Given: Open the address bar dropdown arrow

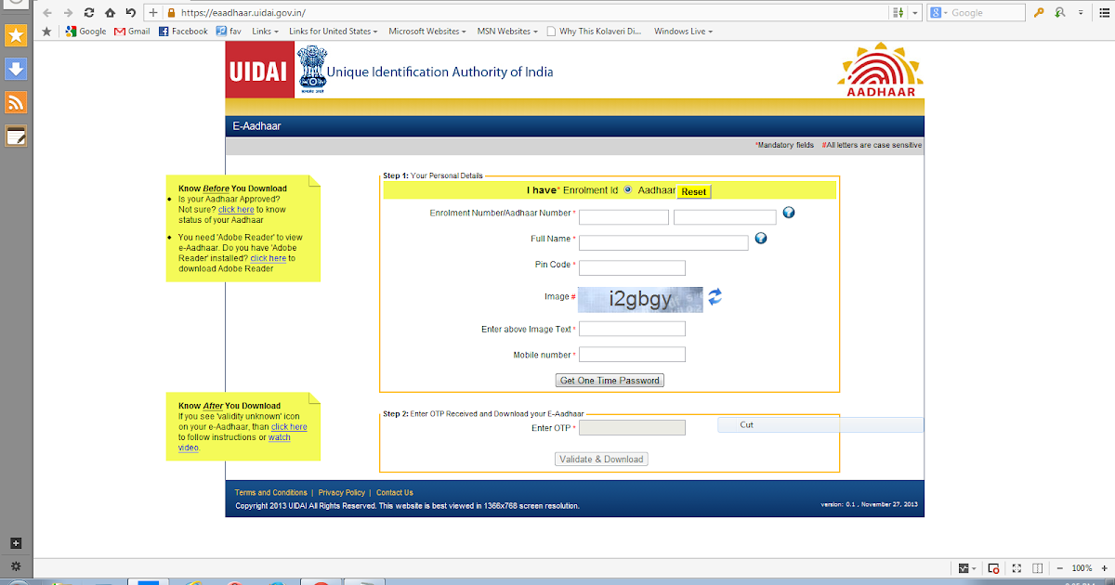Looking at the screenshot, I should coord(916,13).
